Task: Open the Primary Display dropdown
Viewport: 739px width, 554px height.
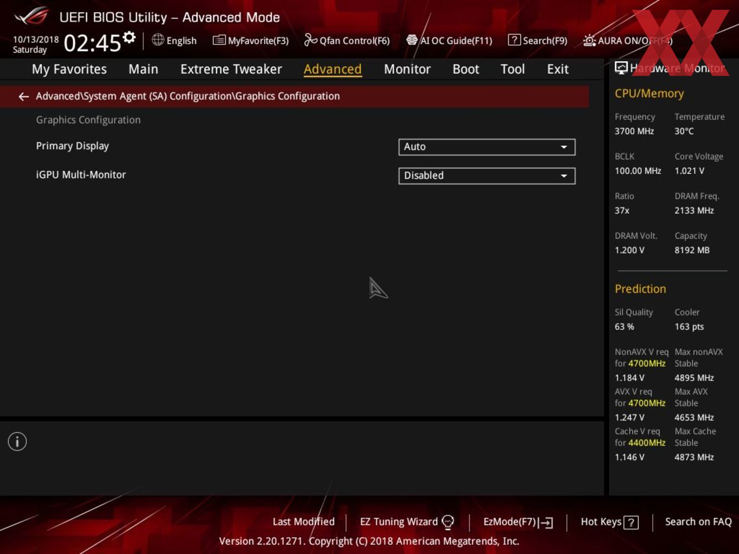Action: pyautogui.click(x=487, y=147)
